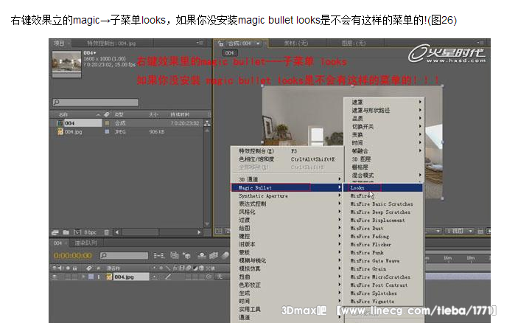This screenshot has width=518, height=323.
Task: Click the video column eye icon header
Action: click(x=55, y=268)
